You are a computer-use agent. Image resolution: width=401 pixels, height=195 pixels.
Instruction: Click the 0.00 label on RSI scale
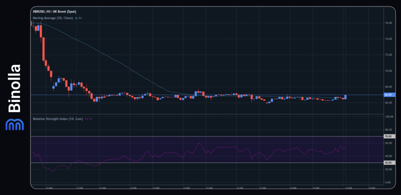(x=388, y=182)
